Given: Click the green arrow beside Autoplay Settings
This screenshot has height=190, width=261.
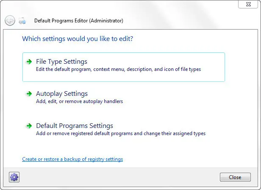Looking at the screenshot, I should tap(29, 94).
